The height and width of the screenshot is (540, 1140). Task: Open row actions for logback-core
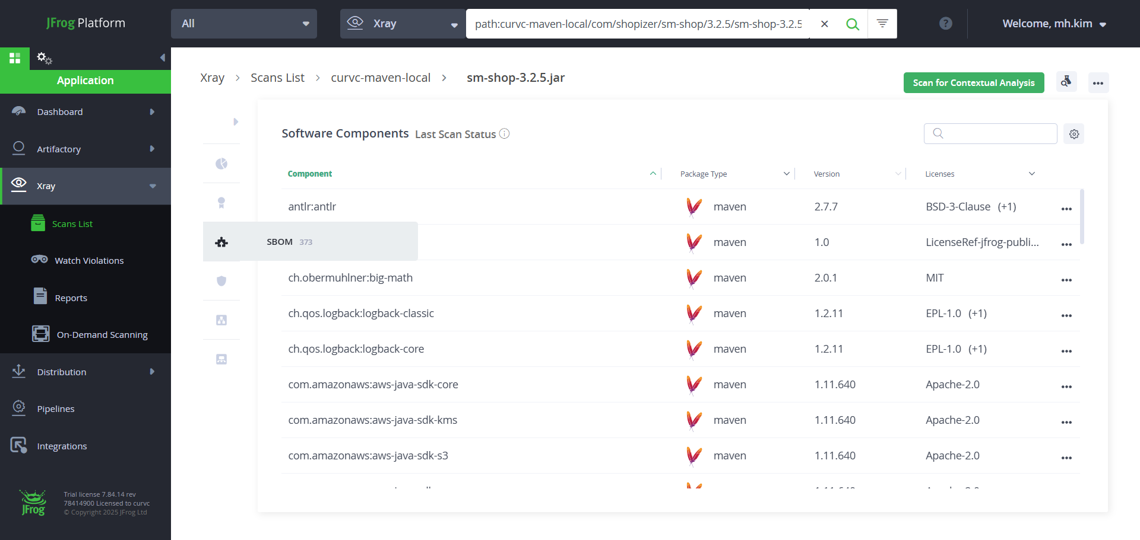tap(1066, 351)
